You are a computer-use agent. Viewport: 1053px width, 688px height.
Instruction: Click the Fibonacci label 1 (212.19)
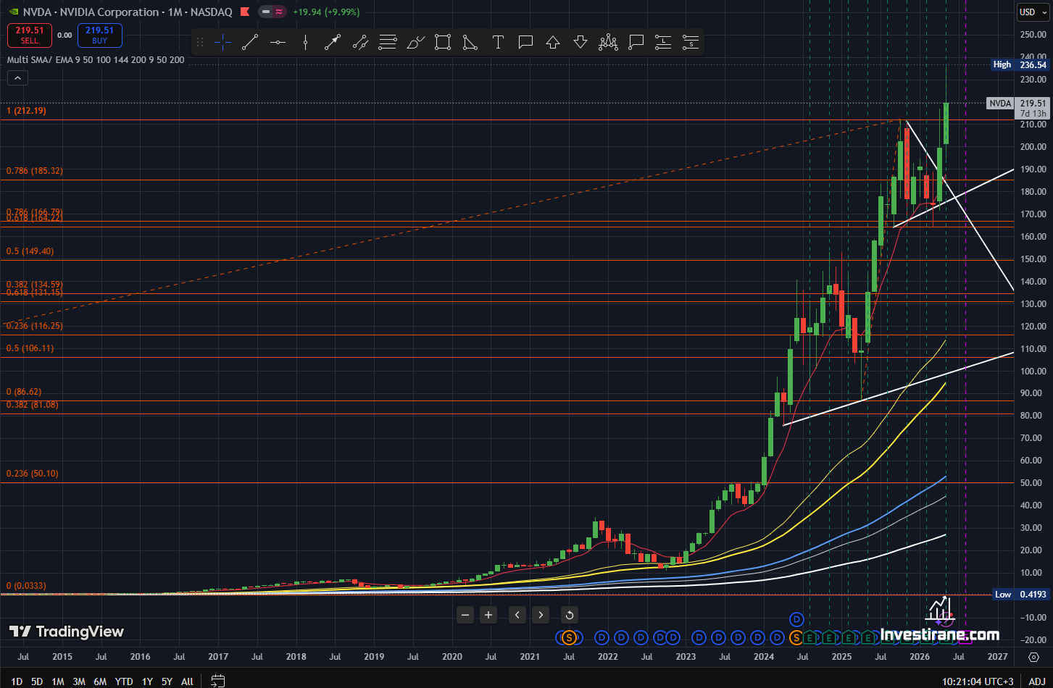[27, 111]
